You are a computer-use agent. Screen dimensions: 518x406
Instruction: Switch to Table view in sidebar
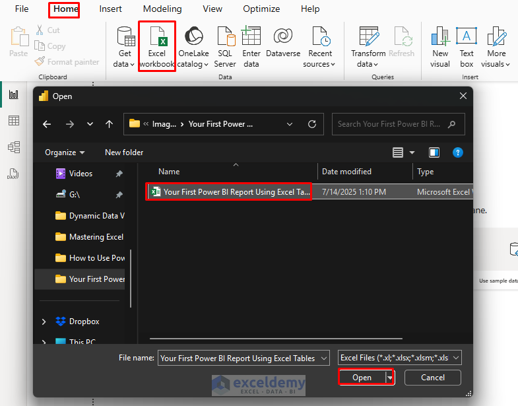[x=14, y=121]
